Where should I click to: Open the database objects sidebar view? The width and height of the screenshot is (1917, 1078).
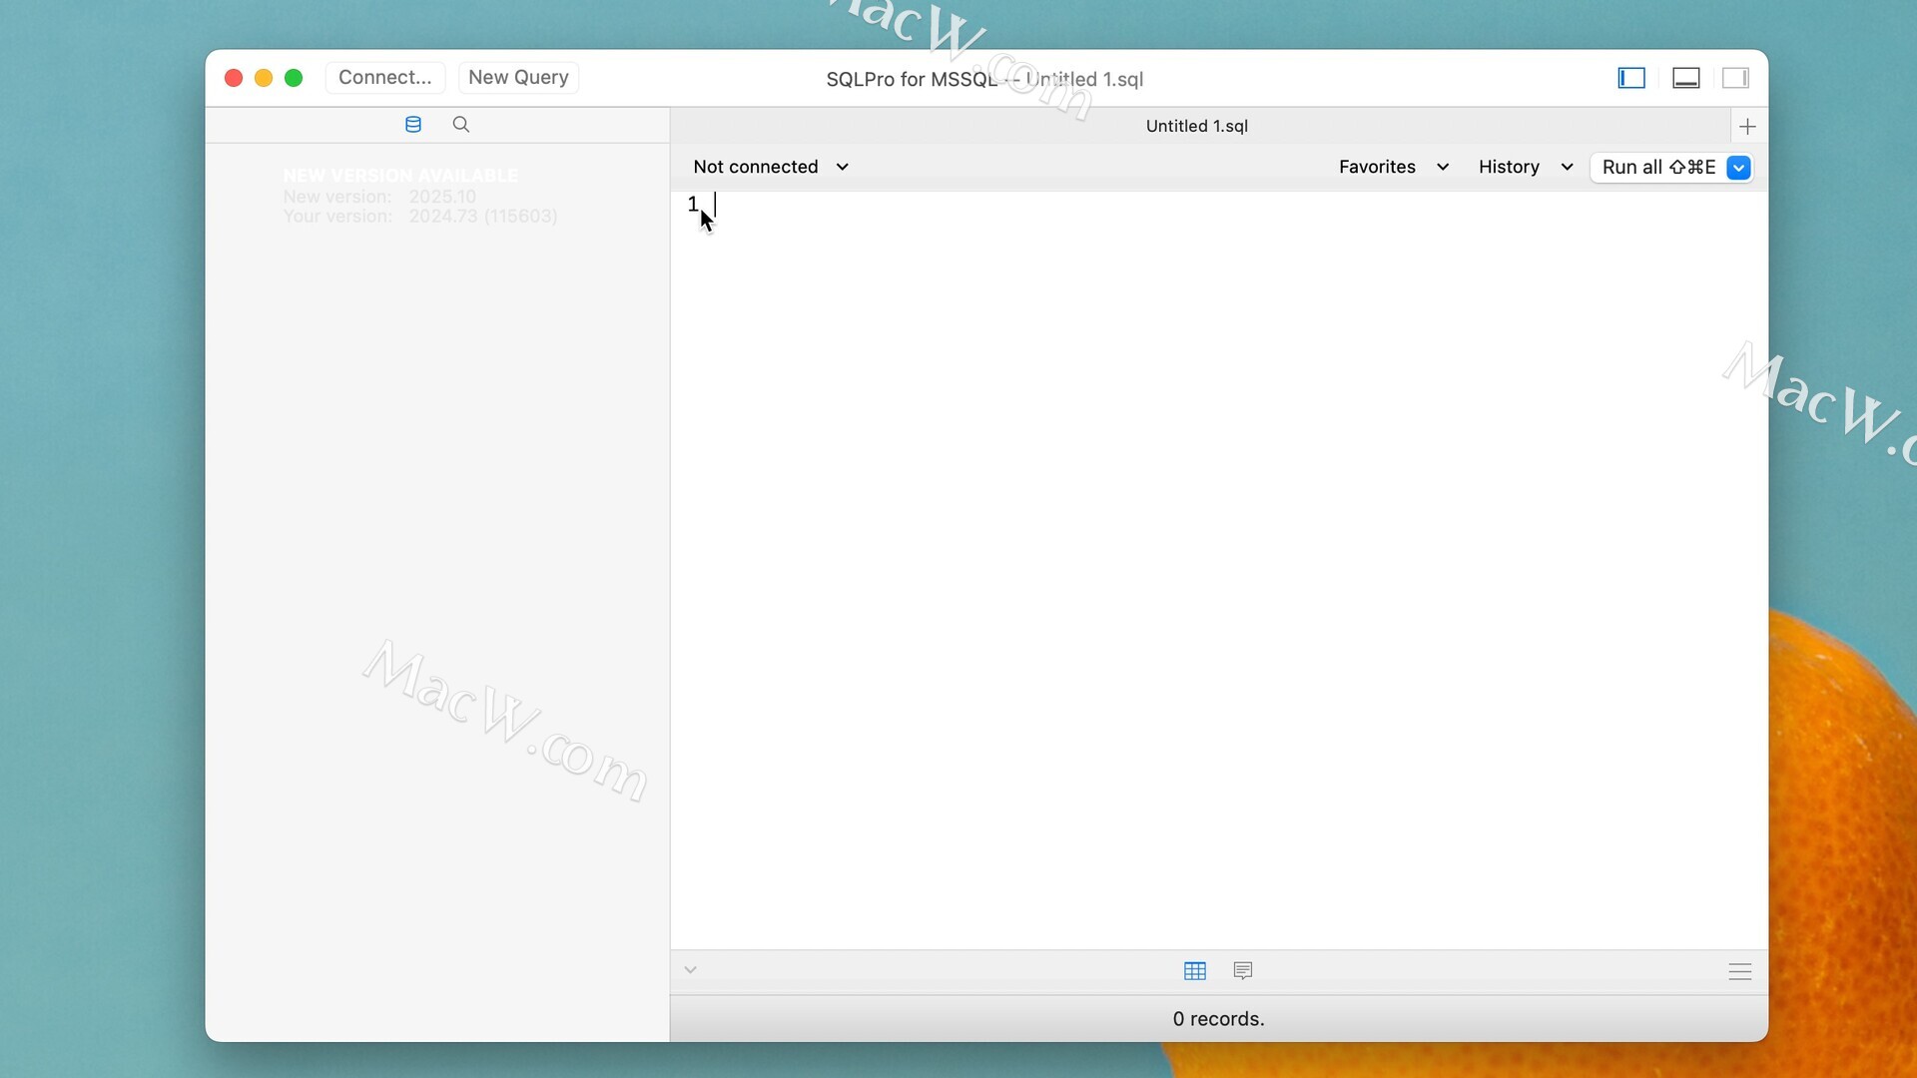pyautogui.click(x=413, y=125)
